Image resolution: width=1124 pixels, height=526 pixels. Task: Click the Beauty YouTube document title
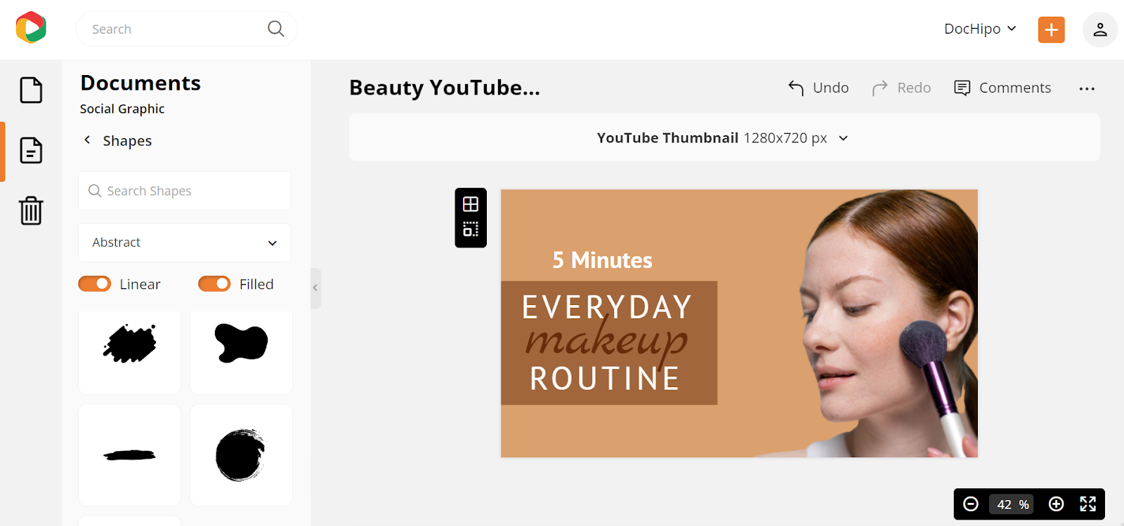pyautogui.click(x=445, y=88)
